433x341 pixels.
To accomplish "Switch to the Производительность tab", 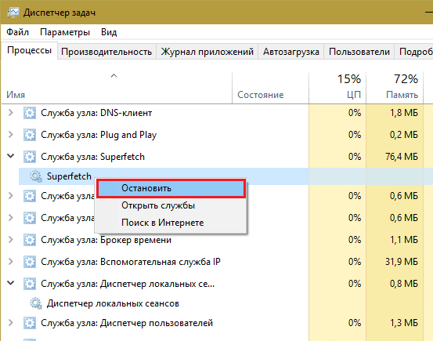I will click(x=106, y=52).
